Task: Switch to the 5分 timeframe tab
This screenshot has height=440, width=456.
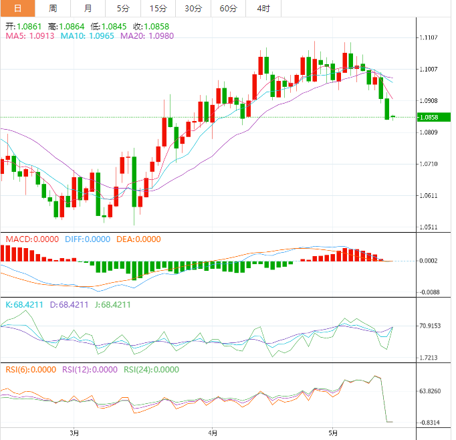Action: click(x=123, y=9)
